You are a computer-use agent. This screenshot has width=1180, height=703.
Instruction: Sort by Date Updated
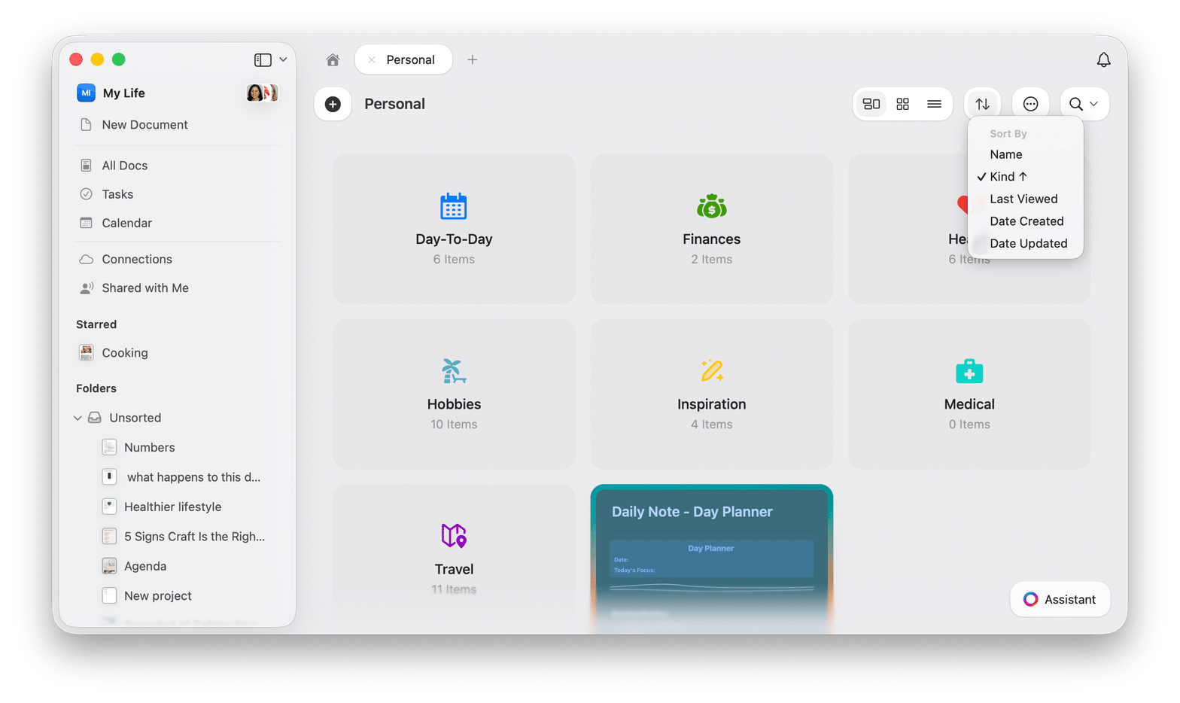(x=1028, y=243)
